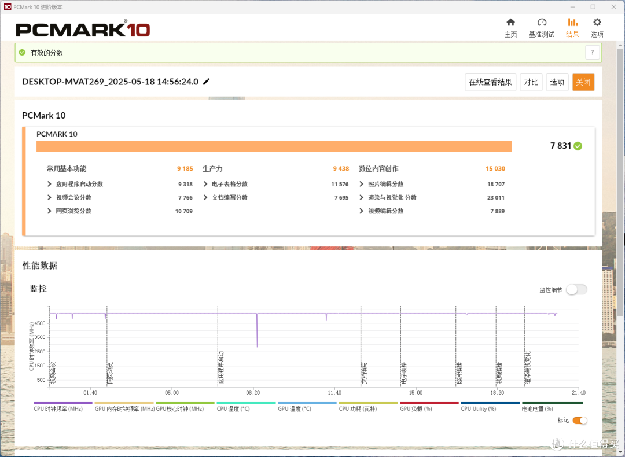
Task: Click the 10 709 web browsing score
Action: 184,211
